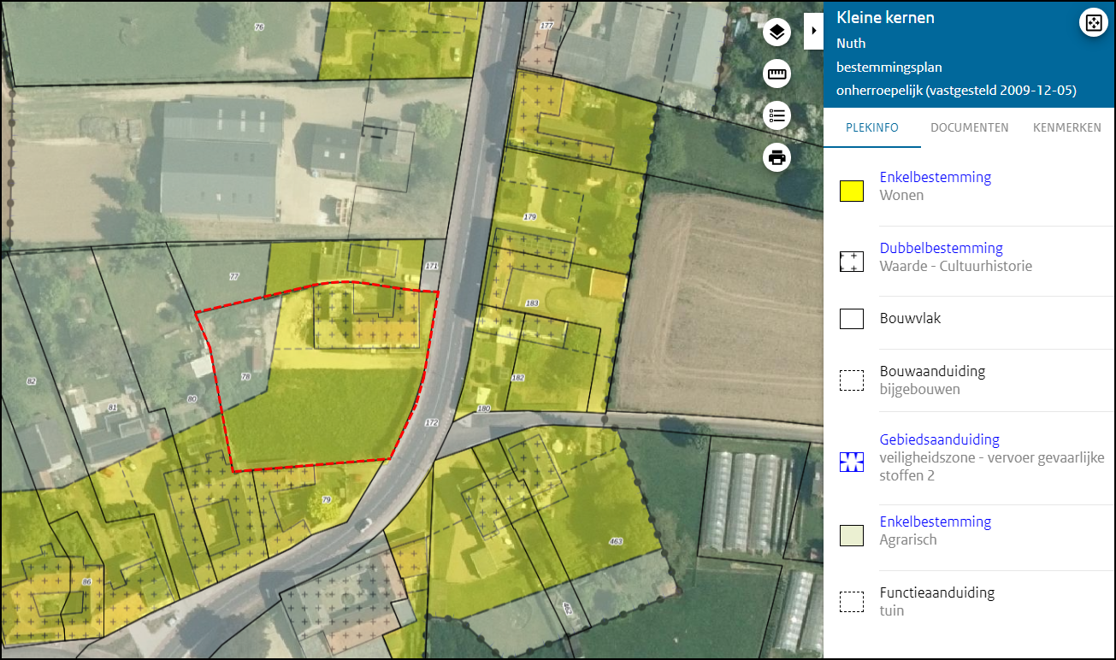Click the Bouwvlak legend square symbol
1116x660 pixels.
[x=851, y=319]
